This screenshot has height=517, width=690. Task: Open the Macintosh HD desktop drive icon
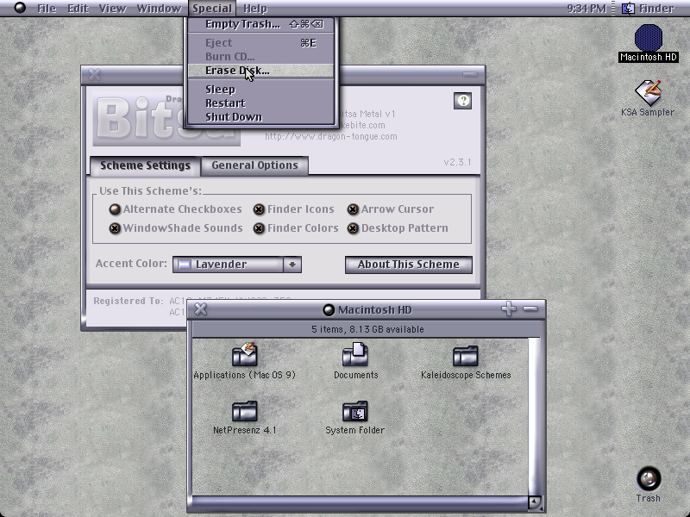(x=648, y=38)
